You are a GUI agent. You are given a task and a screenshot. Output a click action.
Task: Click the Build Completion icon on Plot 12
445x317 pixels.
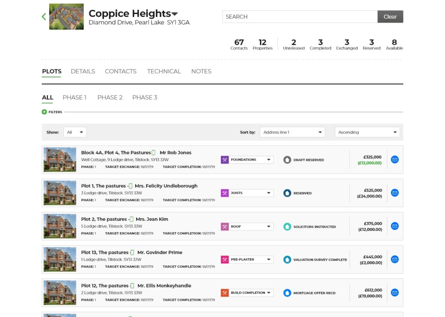coord(224,292)
